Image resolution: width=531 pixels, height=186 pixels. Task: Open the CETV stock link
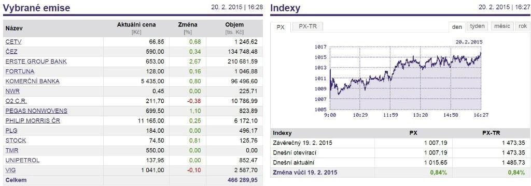(x=13, y=42)
